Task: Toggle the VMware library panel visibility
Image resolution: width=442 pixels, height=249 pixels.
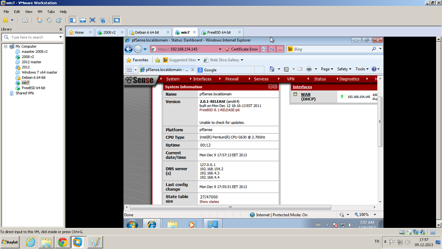Action: (x=73, y=20)
